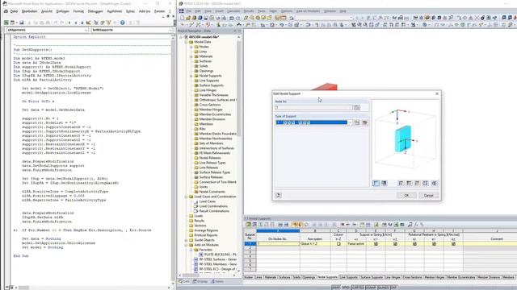Viewport: 517px width, 290px height.
Task: Cancel the Edit Nodal Support dialog
Action: tap(428, 195)
